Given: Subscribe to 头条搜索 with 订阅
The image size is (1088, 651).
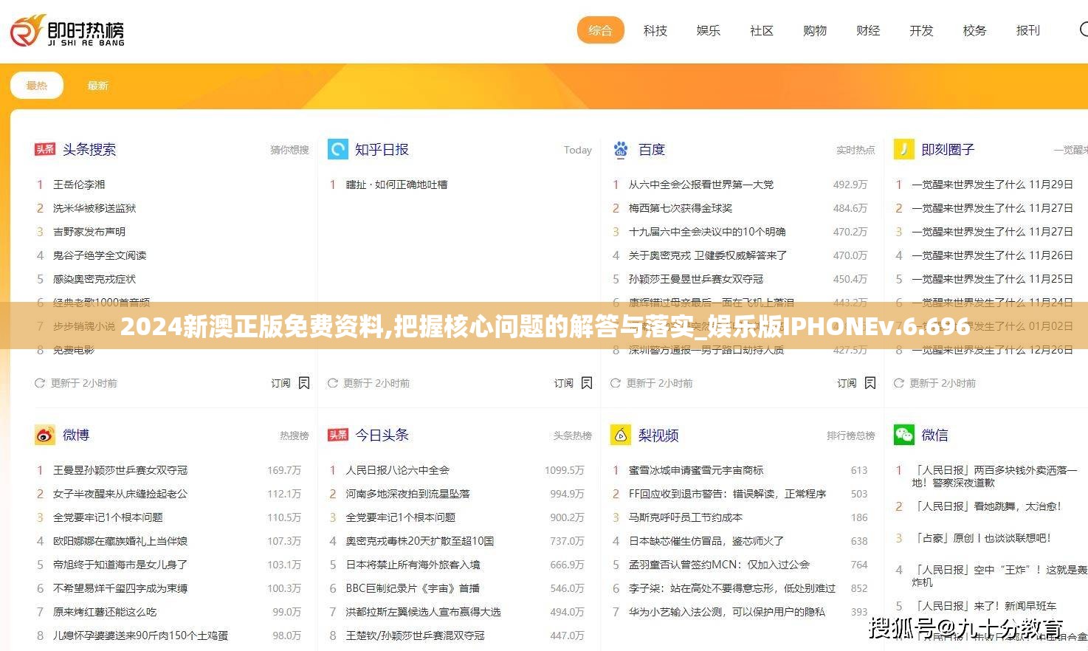Looking at the screenshot, I should [280, 383].
